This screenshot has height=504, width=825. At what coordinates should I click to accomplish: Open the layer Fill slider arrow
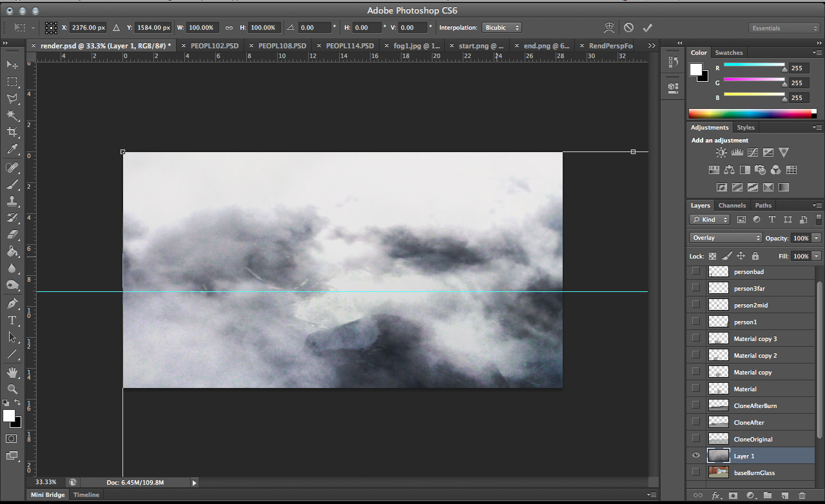click(x=817, y=256)
